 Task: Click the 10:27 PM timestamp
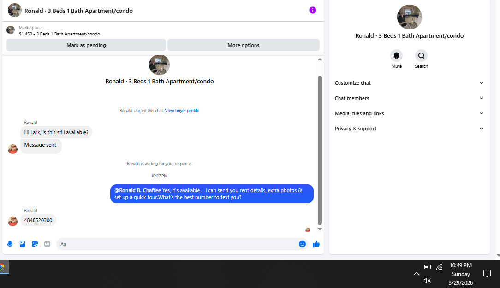click(x=160, y=176)
